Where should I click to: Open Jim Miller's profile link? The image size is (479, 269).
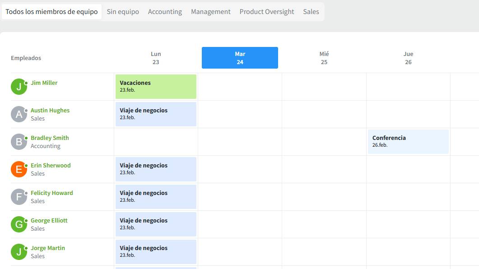44,83
